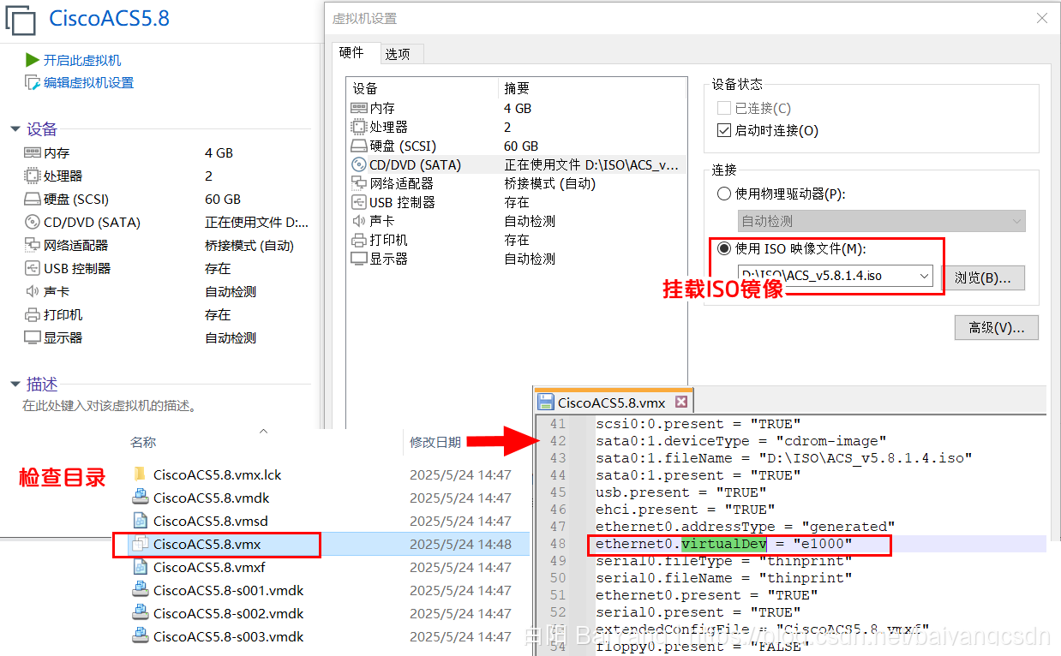Click the CiscoACS5.8.vmx.lck folder icon
The height and width of the screenshot is (656, 1061).
(x=141, y=474)
